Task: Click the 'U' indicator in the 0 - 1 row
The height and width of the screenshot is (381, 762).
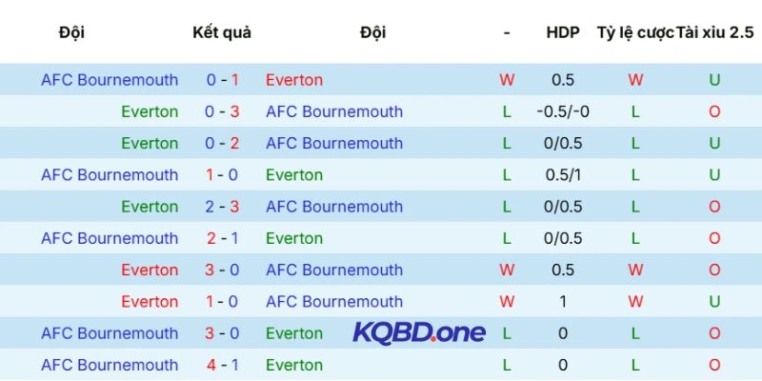Action: click(714, 80)
